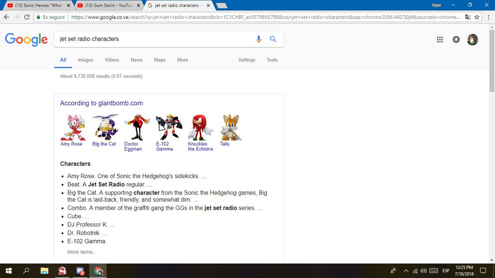Click the browser back arrow

7,17
